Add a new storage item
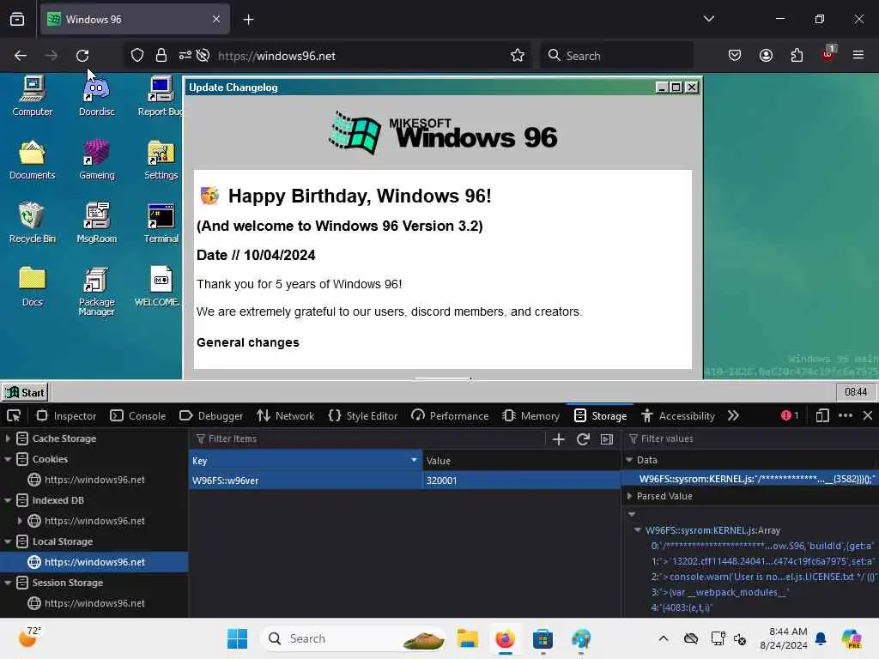The image size is (879, 659). tap(558, 439)
